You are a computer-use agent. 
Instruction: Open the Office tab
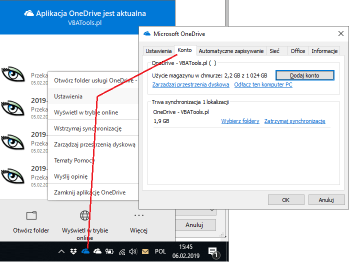tap(297, 51)
